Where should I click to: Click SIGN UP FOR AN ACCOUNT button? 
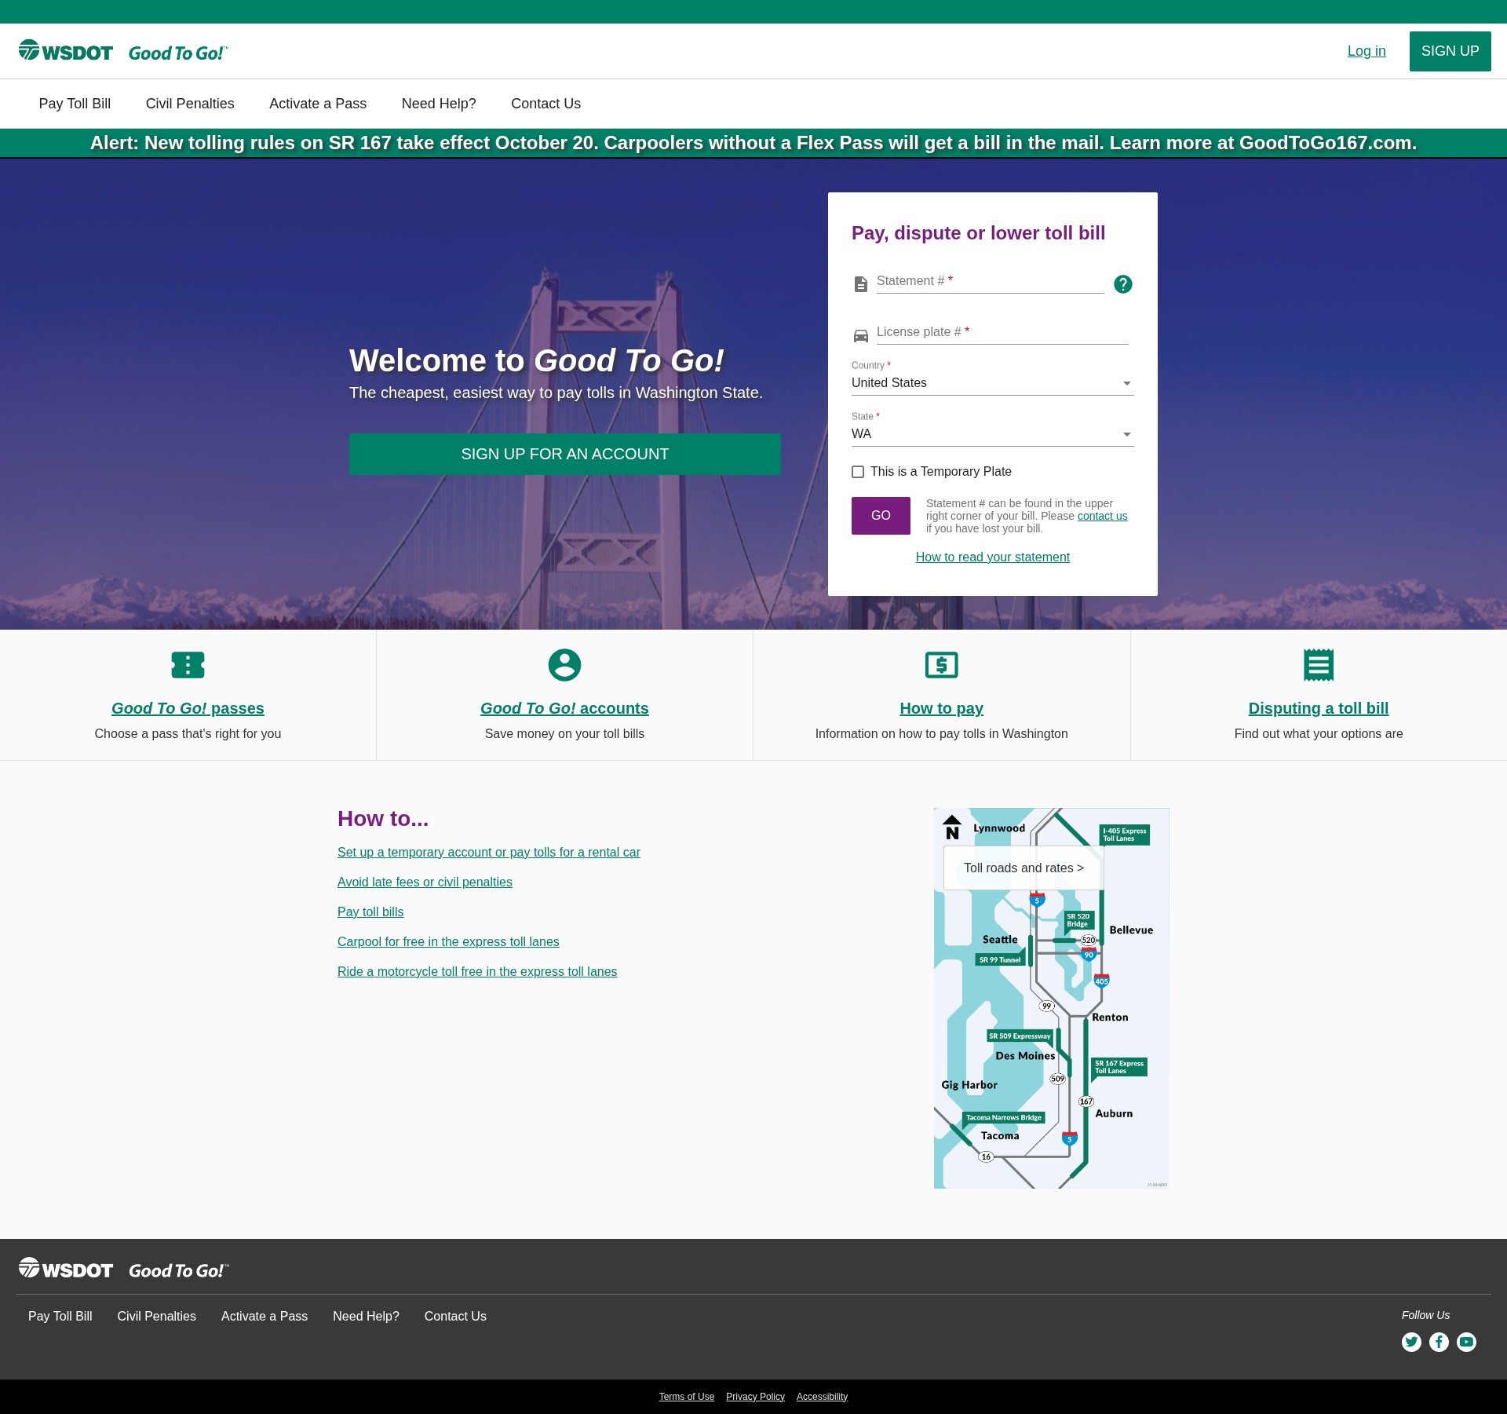coord(565,454)
